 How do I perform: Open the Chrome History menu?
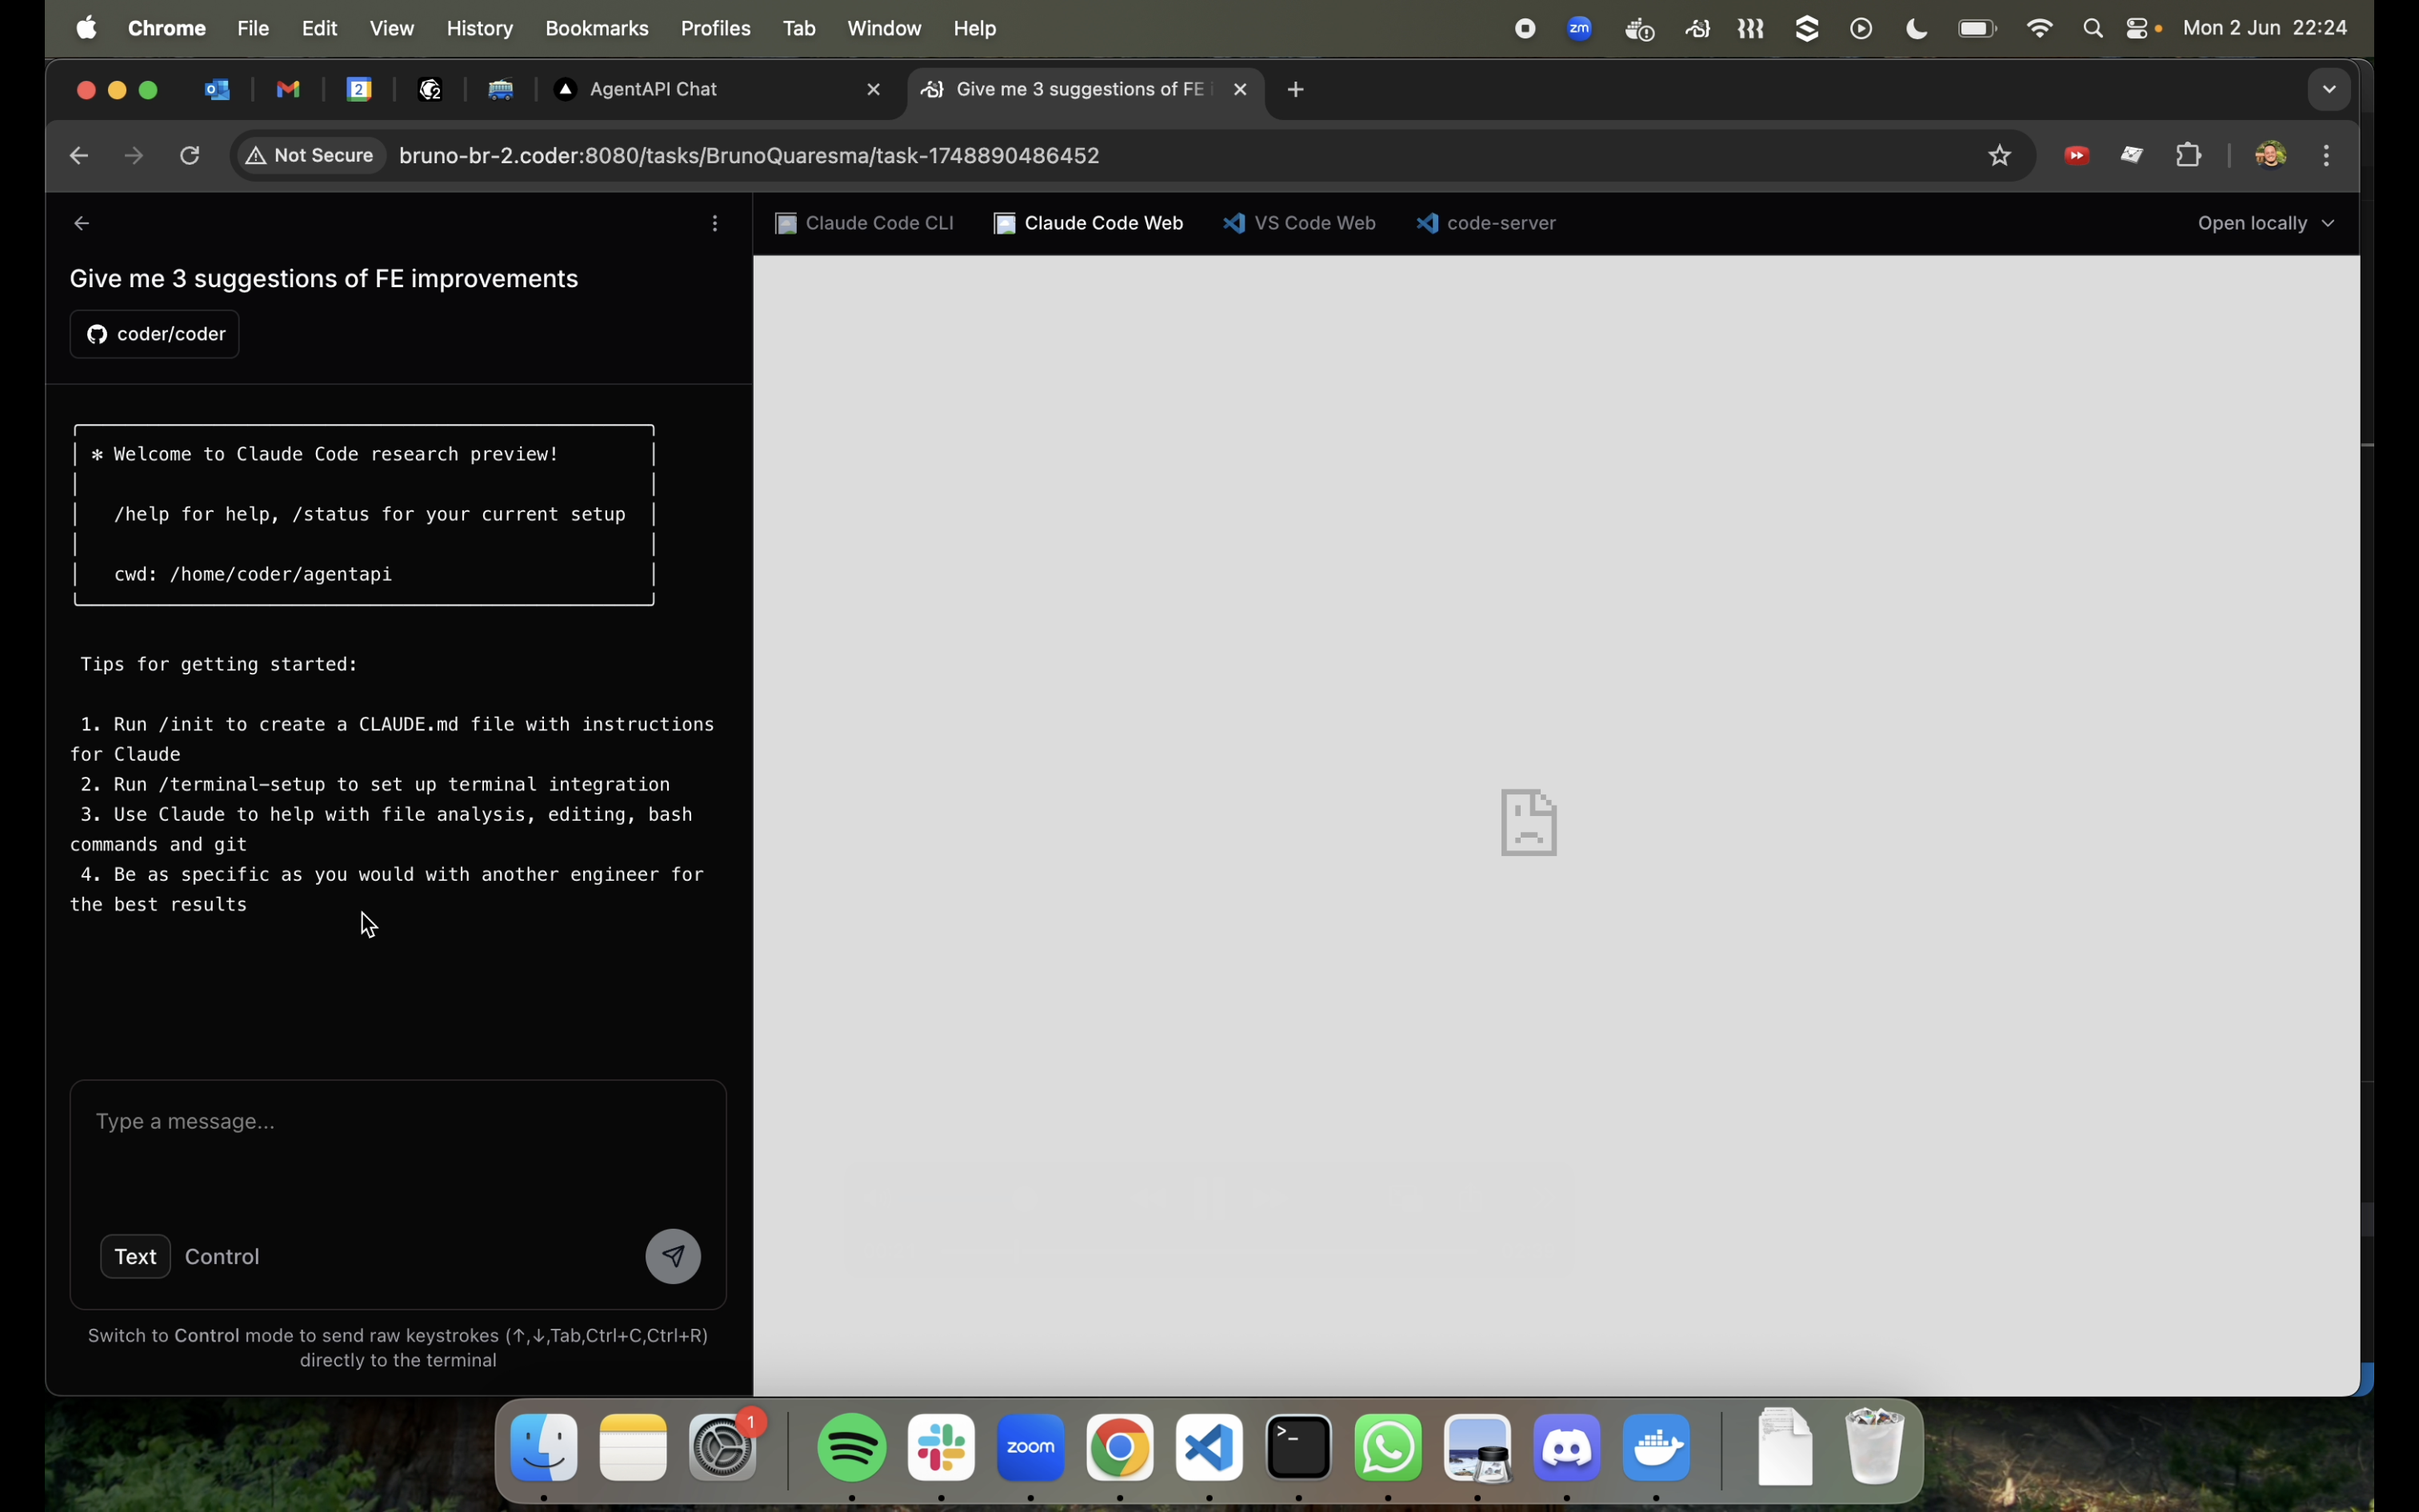[x=480, y=29]
